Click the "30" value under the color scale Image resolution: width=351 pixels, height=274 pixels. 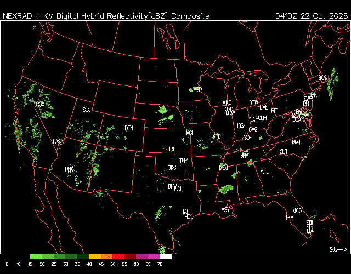(66, 264)
